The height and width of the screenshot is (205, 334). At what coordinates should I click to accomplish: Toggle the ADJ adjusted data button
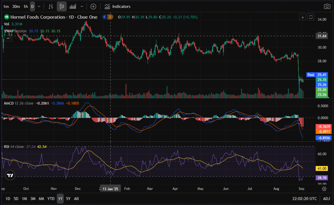pyautogui.click(x=326, y=198)
